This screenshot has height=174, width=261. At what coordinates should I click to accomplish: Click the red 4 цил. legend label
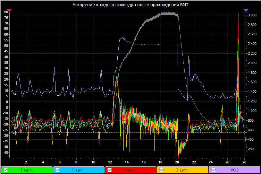(x=130, y=170)
